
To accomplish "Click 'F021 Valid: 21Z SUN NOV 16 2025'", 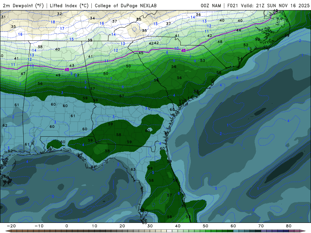I will click(268, 5).
